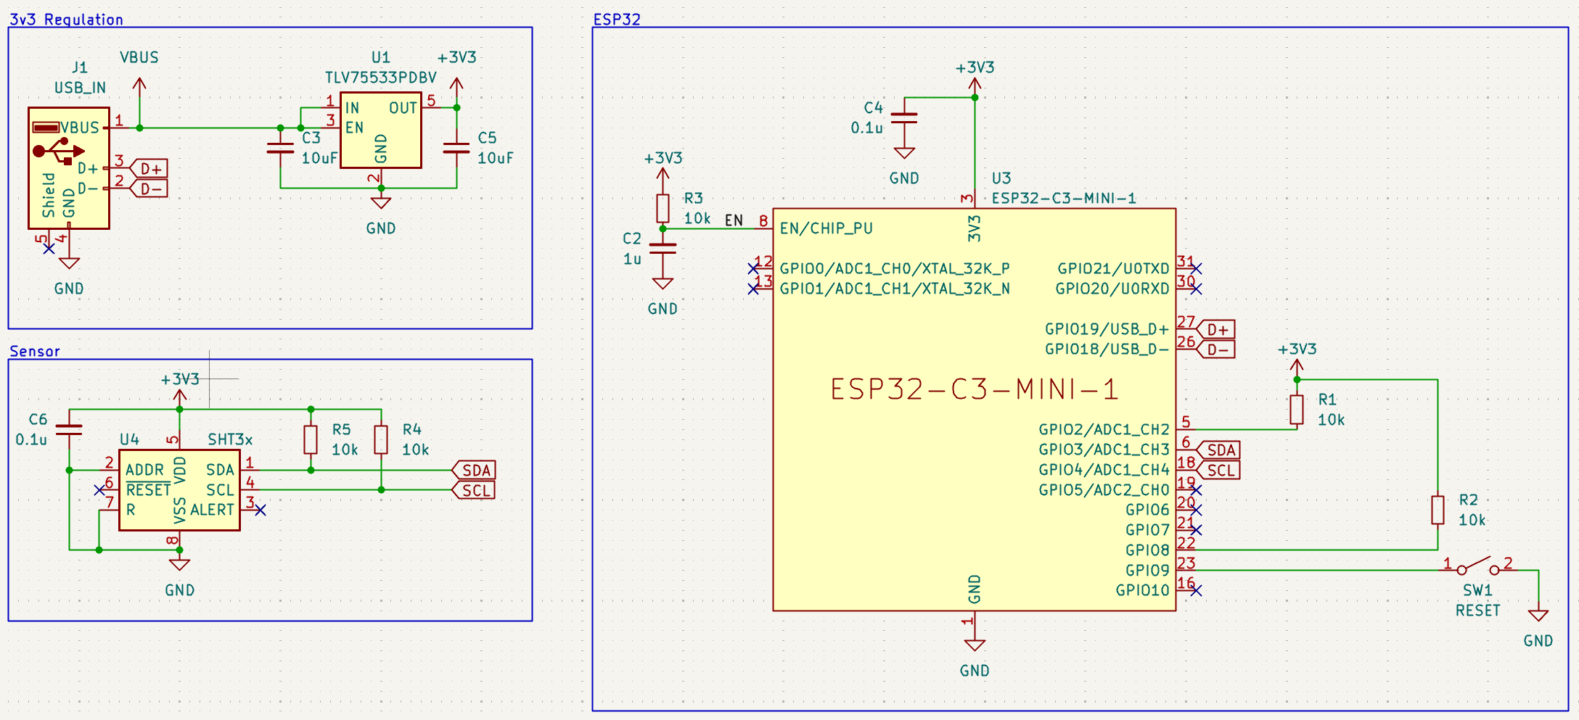Viewport: 1579px width, 720px height.
Task: Click the GND symbol below ESP32 pin 1
Action: 975,645
